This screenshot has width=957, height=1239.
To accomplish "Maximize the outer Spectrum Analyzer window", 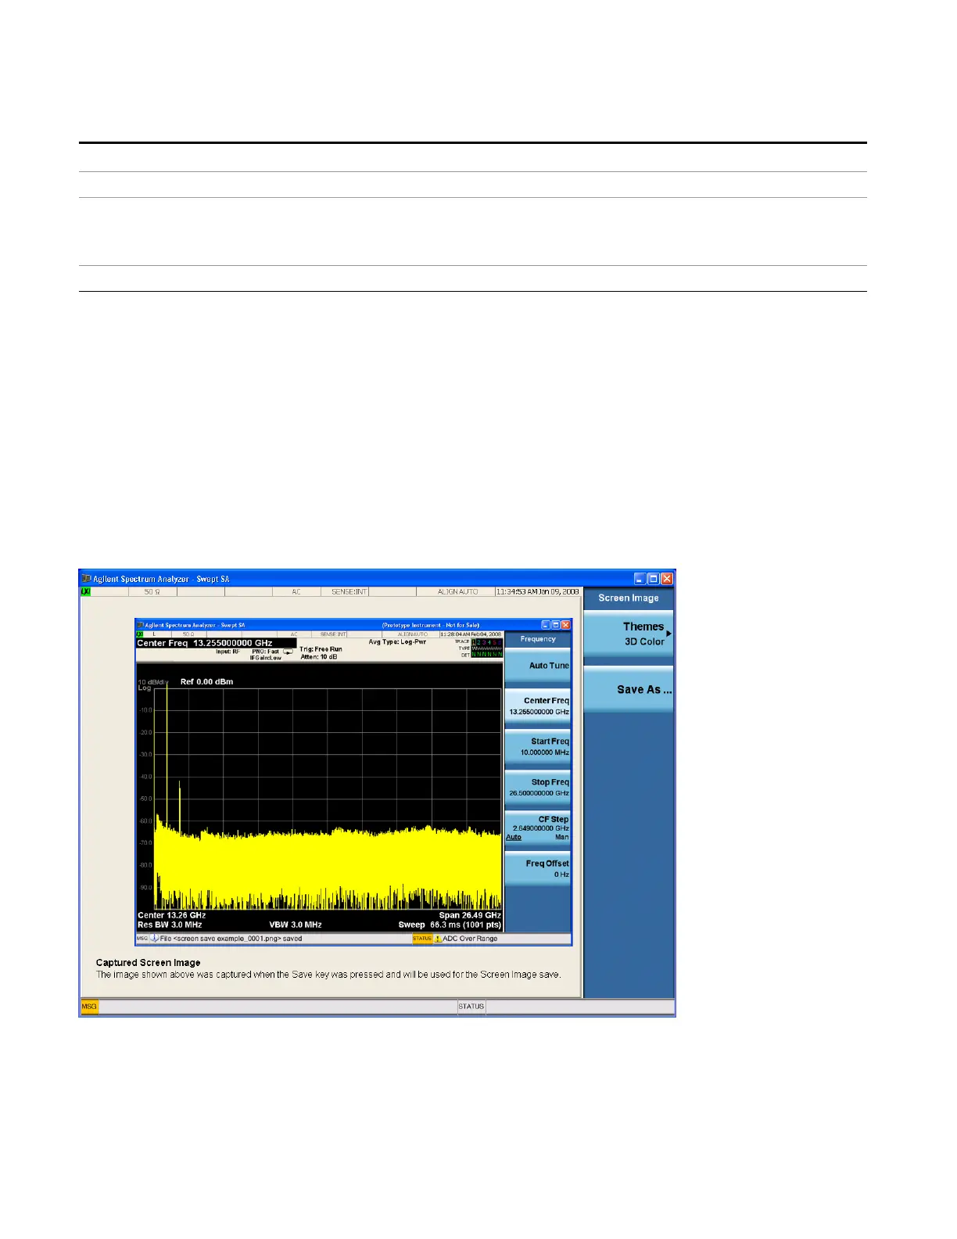I will tap(653, 579).
